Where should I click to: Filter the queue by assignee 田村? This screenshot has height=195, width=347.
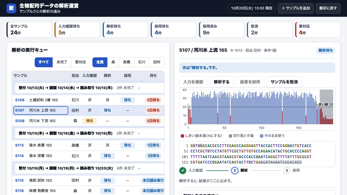coord(157,62)
